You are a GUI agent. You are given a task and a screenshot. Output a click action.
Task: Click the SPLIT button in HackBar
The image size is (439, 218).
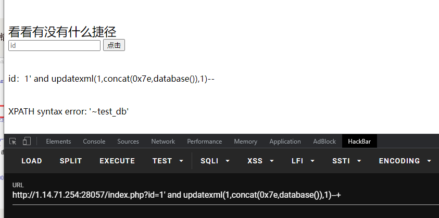click(71, 161)
